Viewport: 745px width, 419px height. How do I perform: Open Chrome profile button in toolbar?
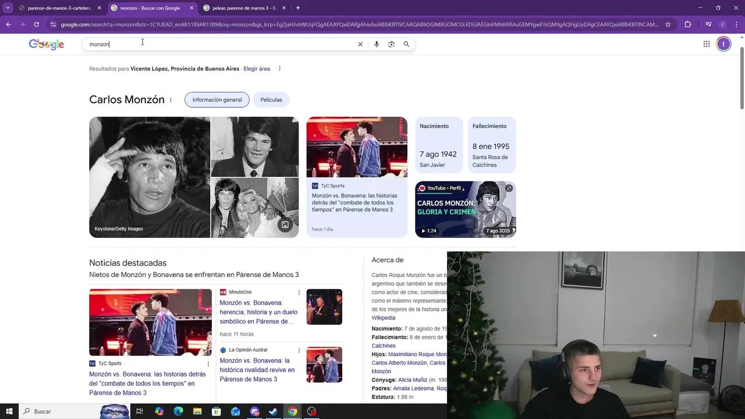(x=722, y=24)
